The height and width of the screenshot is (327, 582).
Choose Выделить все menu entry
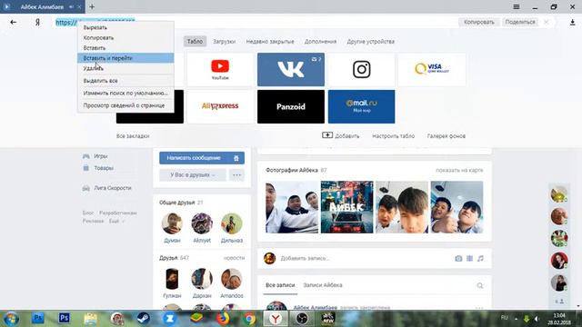pos(125,81)
